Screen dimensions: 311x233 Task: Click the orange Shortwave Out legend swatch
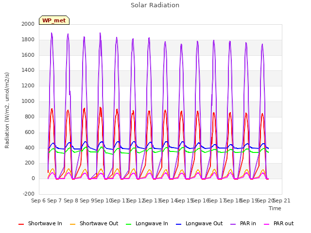tap(72, 224)
